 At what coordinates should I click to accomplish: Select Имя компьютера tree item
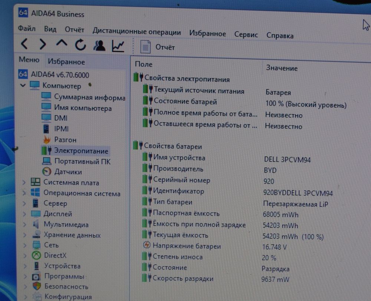tap(76, 108)
